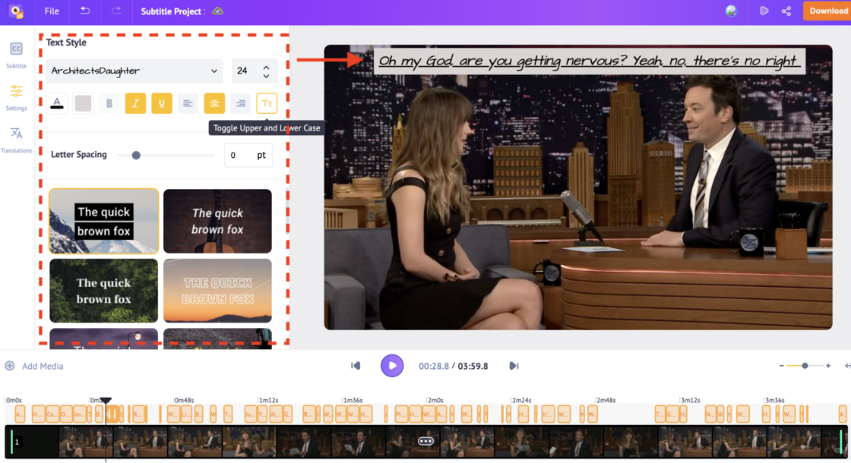Adjust the Letter Spacing slider
Viewport: 851px width, 463px height.
click(136, 155)
